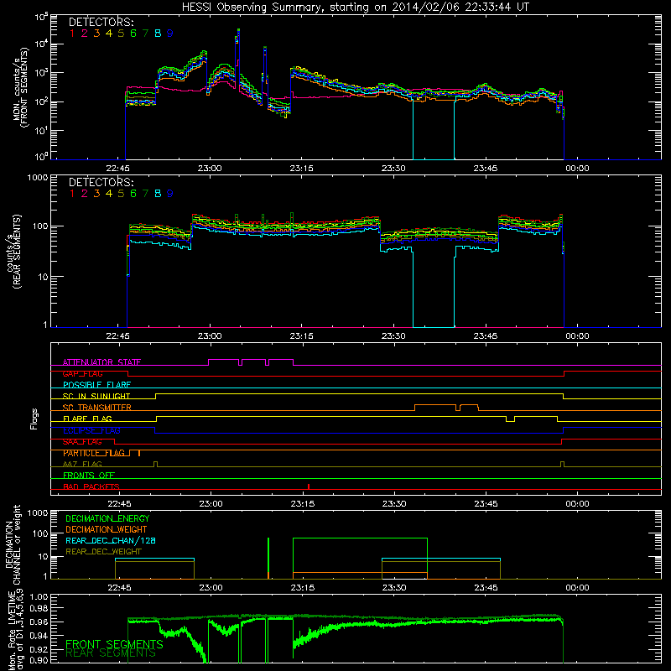Click 23:15 tick label under front segments plot
The image size is (671, 671).
(x=301, y=169)
